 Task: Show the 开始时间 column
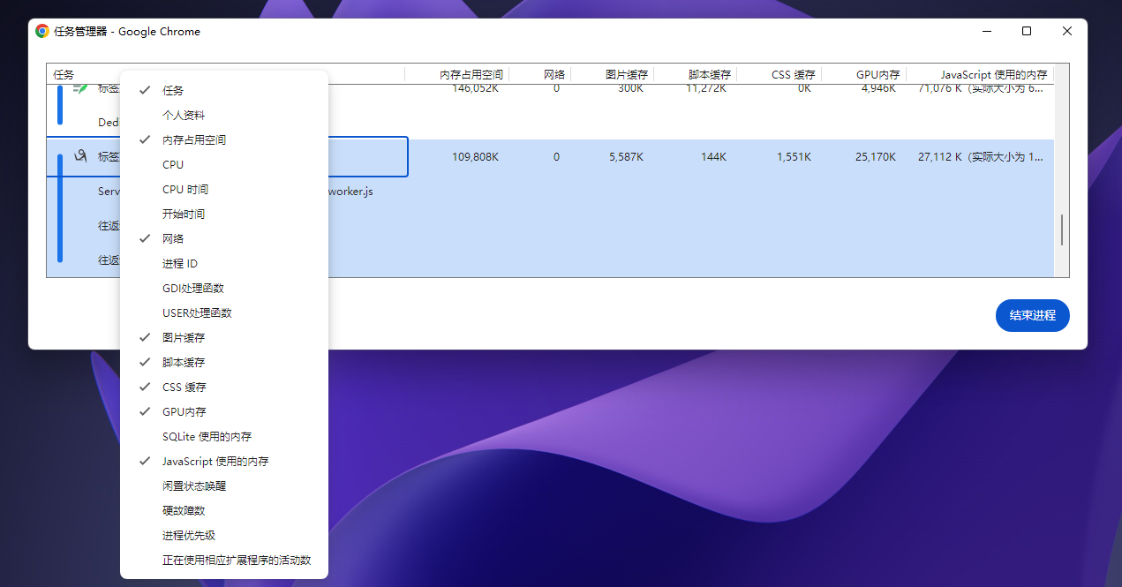[224, 214]
